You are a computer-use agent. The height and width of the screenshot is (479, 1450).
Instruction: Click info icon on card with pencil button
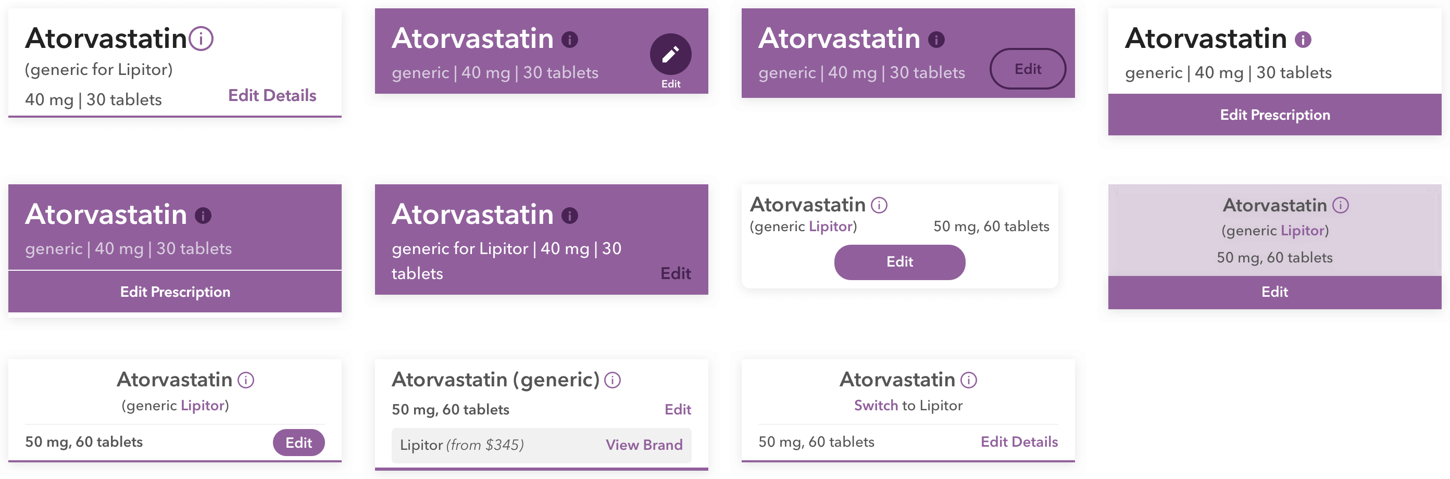pos(570,40)
